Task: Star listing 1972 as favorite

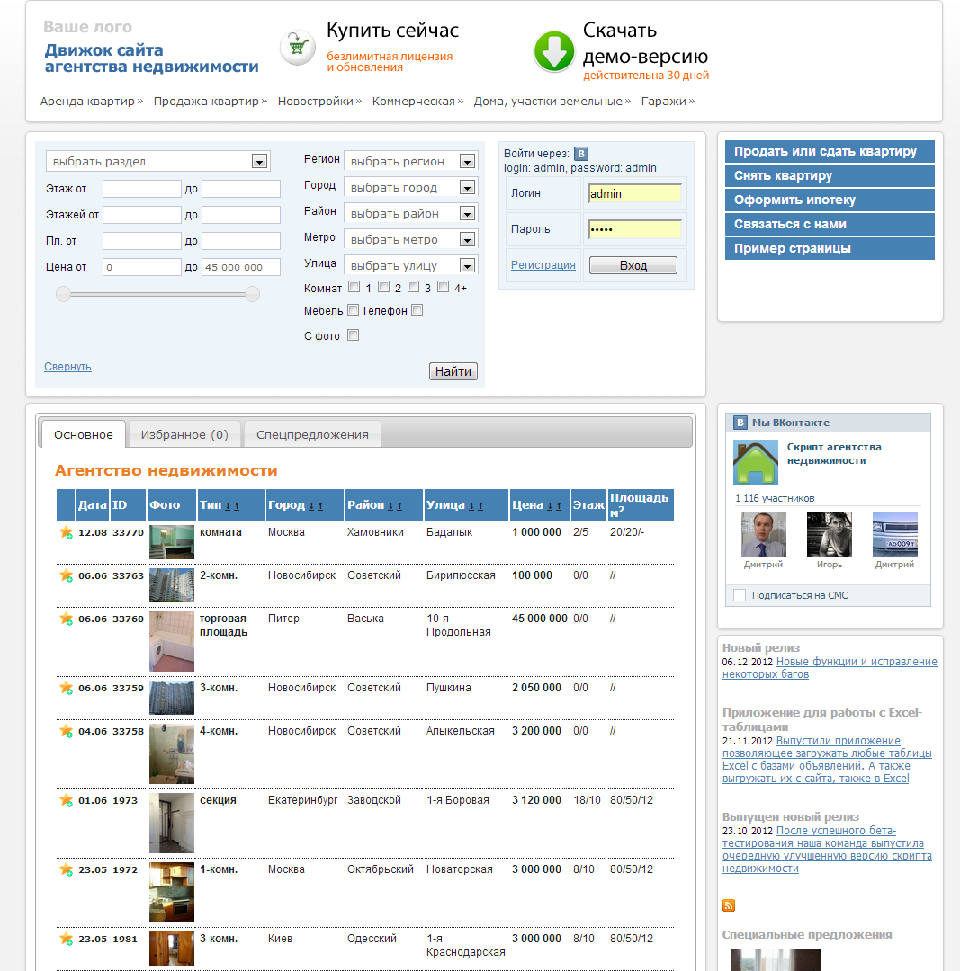Action: point(66,870)
